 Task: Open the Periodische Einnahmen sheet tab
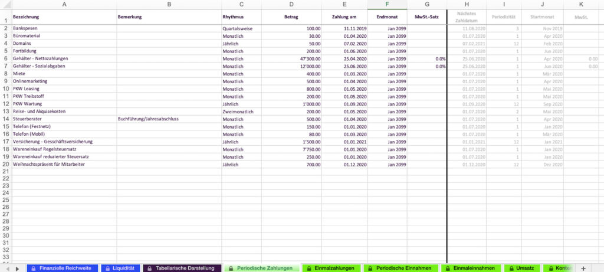[x=401, y=268]
